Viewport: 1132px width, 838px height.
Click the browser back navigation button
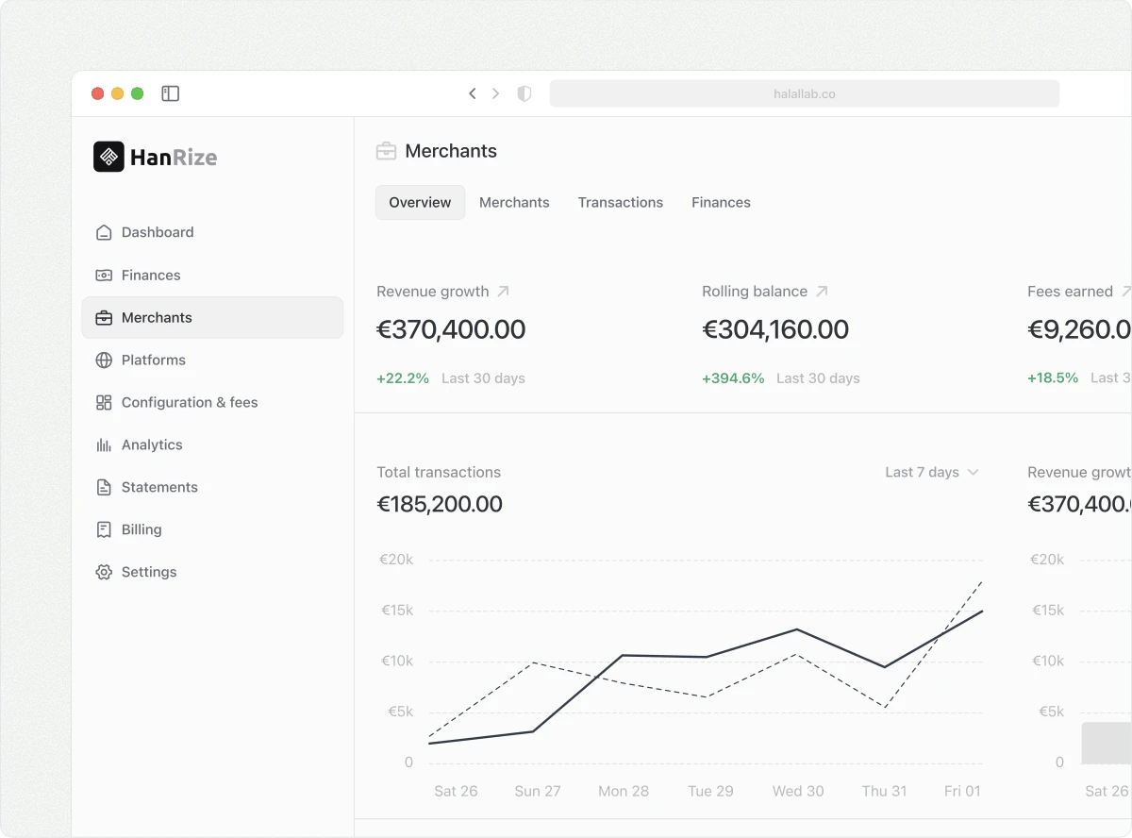coord(473,92)
